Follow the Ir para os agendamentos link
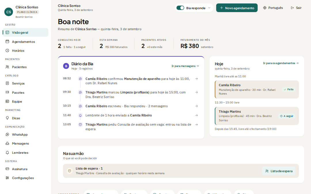 pyautogui.click(x=281, y=63)
